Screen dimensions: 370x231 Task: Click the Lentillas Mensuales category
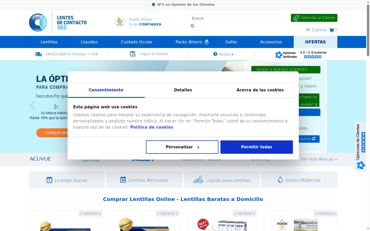pyautogui.click(x=144, y=180)
